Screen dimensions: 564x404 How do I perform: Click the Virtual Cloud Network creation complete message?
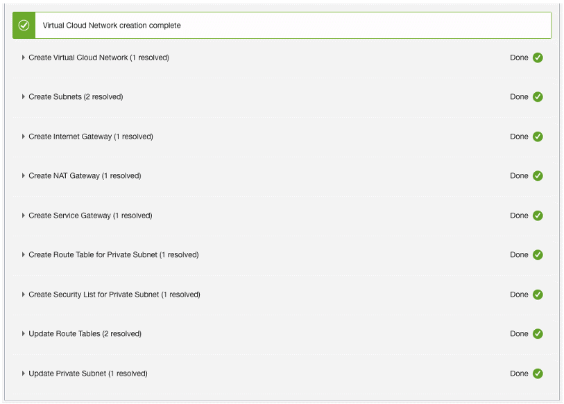pyautogui.click(x=112, y=26)
